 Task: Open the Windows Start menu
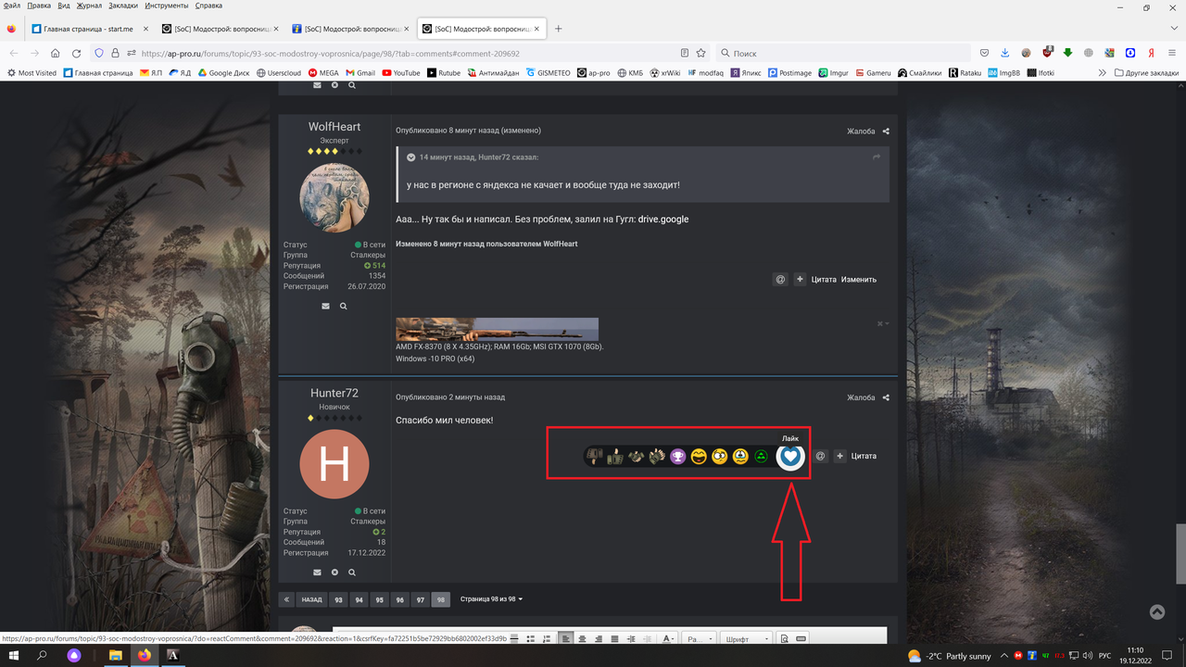click(13, 655)
